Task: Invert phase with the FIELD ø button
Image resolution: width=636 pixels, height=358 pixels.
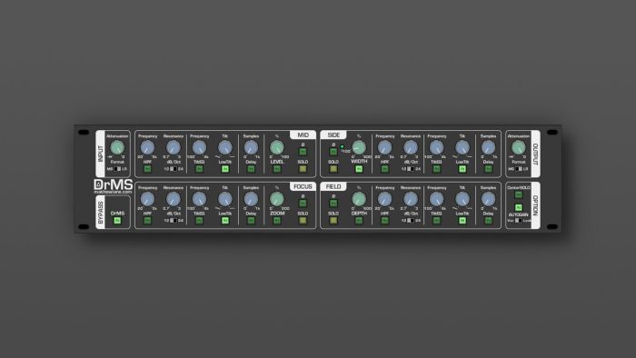Action: point(333,204)
